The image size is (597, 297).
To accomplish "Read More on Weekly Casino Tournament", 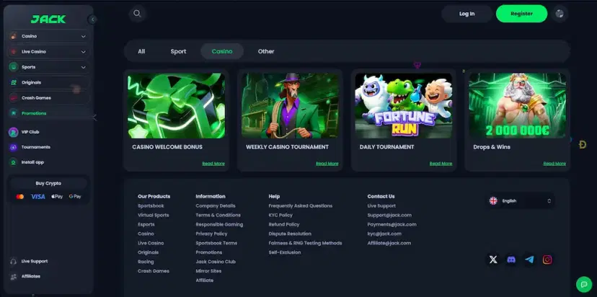I will pyautogui.click(x=327, y=164).
